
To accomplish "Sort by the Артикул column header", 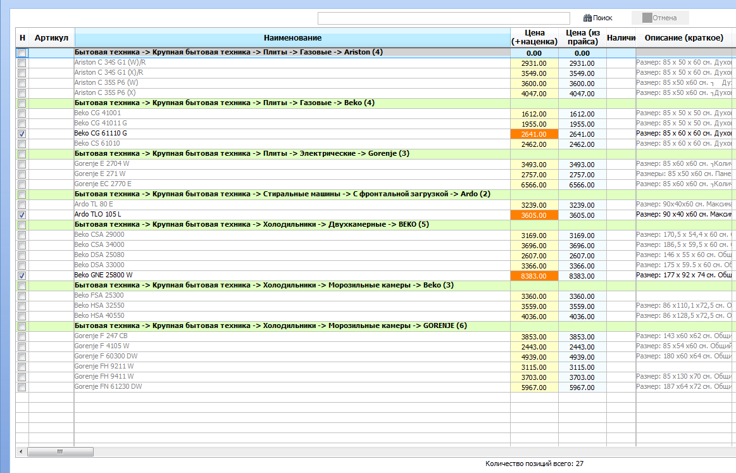I will coord(52,37).
